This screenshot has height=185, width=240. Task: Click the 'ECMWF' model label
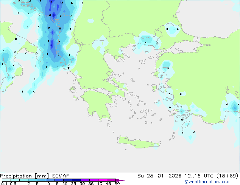[x=61, y=176]
